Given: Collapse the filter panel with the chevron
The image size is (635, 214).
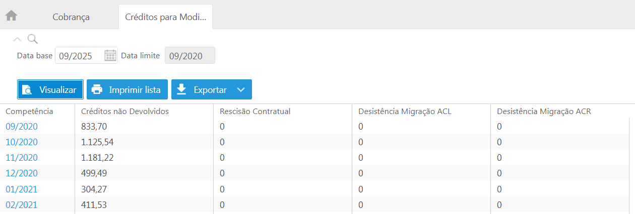Looking at the screenshot, I should [17, 39].
